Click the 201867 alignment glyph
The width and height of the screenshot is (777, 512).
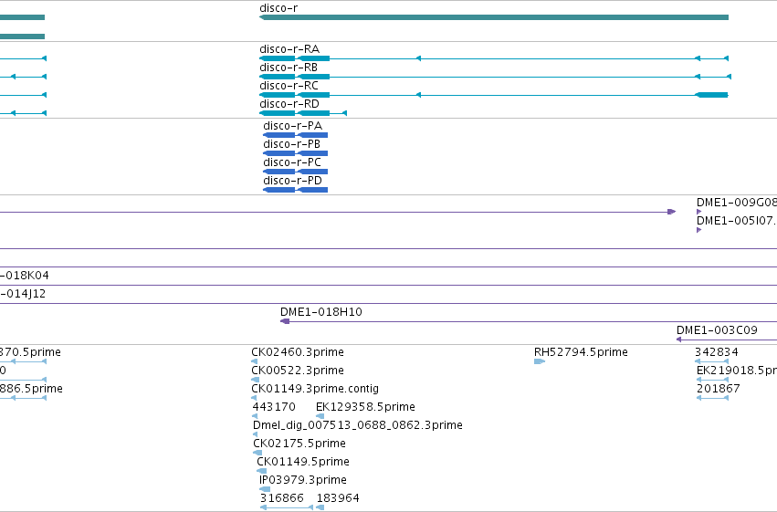click(x=712, y=398)
